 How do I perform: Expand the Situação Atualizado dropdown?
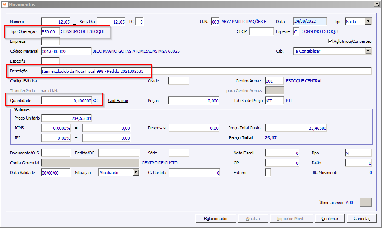(x=136, y=172)
